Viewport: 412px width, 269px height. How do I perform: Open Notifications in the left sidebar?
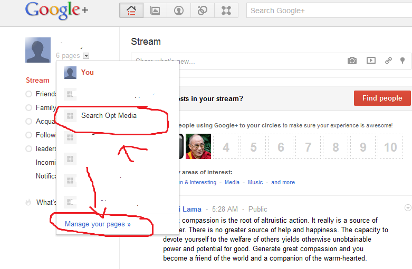(46, 176)
